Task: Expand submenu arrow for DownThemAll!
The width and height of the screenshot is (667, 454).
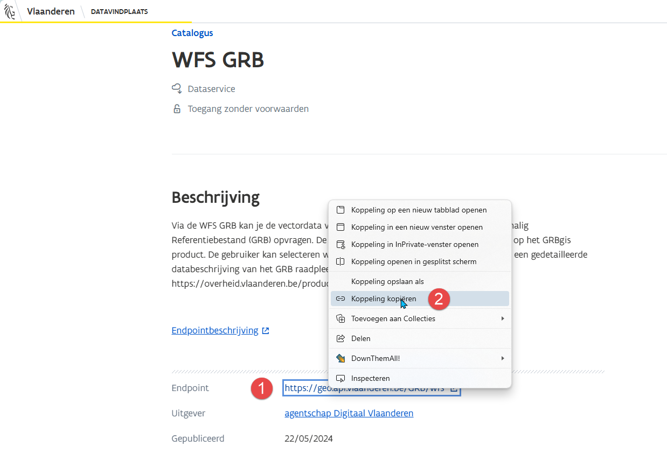Action: pos(503,358)
